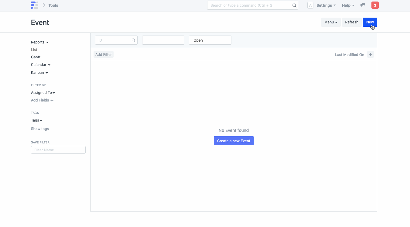
Task: Click the Filter Name input field
Action: click(58, 150)
